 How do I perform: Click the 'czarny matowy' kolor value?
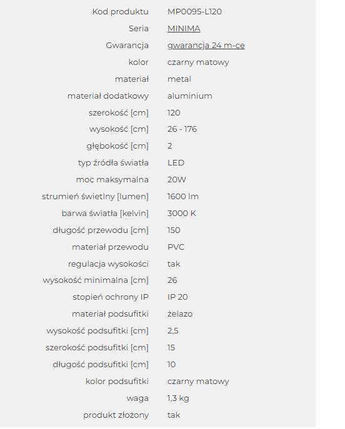[198, 62]
